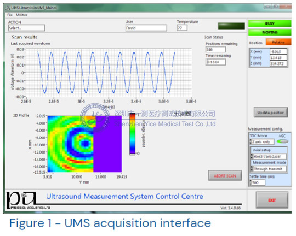Image resolution: width=296 pixels, height=236 pixels.
Task: Click the Z (mm) position field
Action: point(278,63)
